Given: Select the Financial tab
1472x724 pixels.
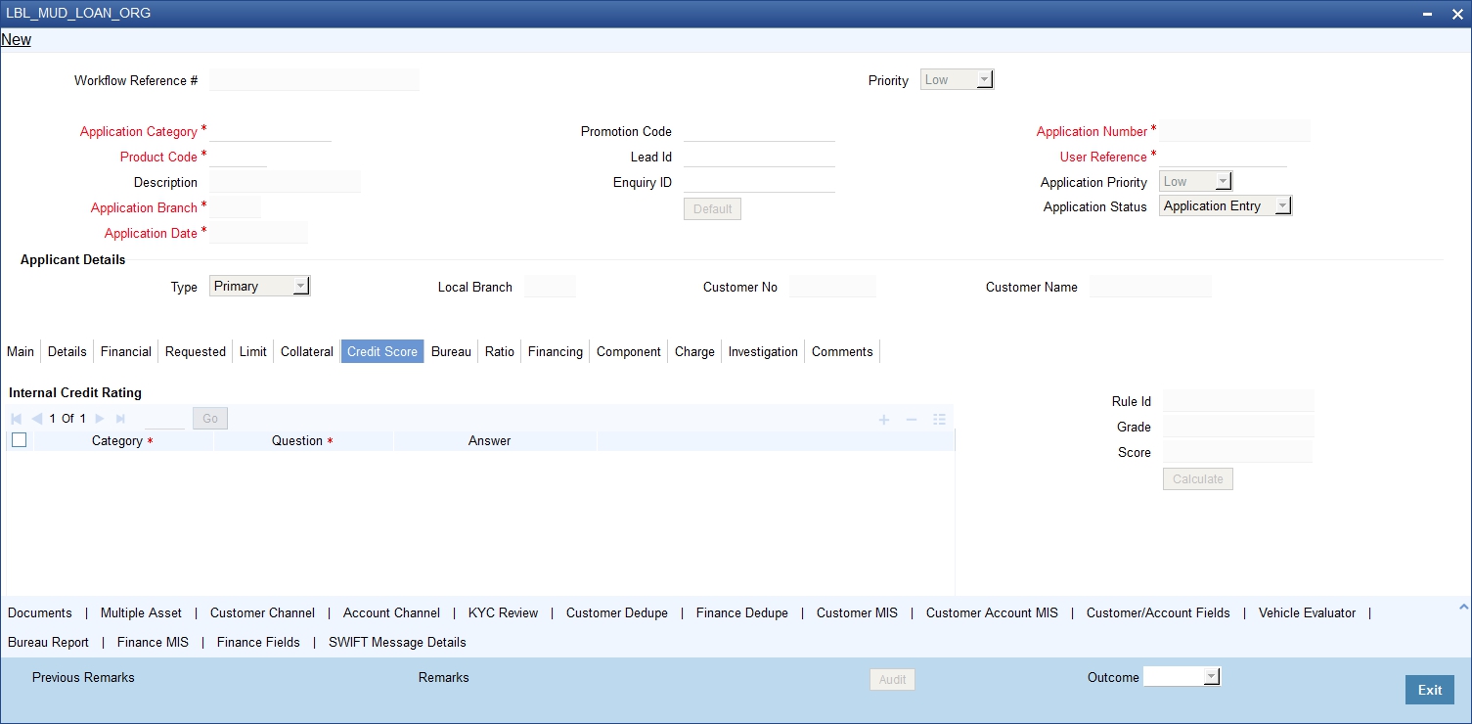Looking at the screenshot, I should coord(126,351).
